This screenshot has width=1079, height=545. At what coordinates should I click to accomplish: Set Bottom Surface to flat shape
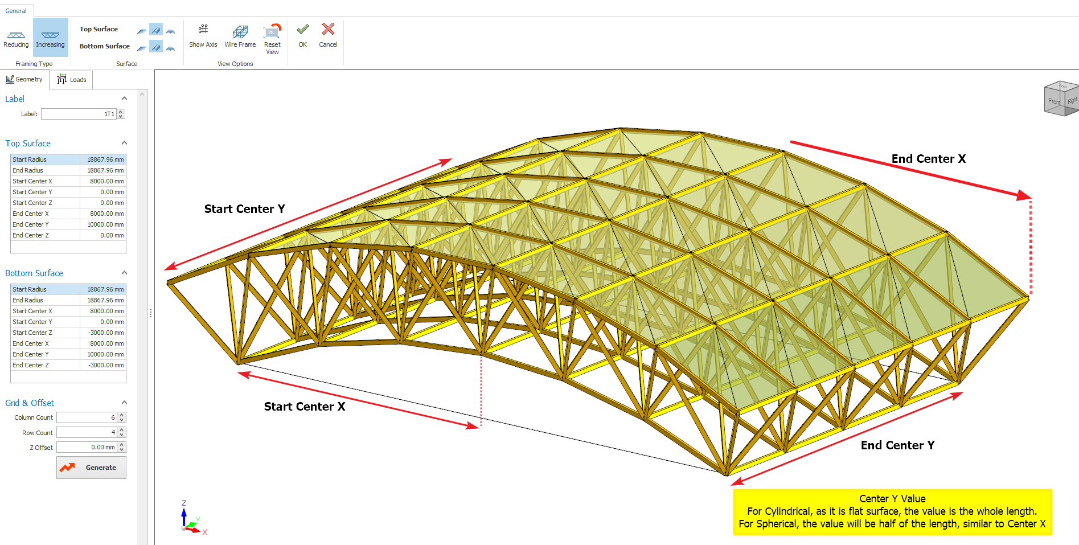point(142,47)
